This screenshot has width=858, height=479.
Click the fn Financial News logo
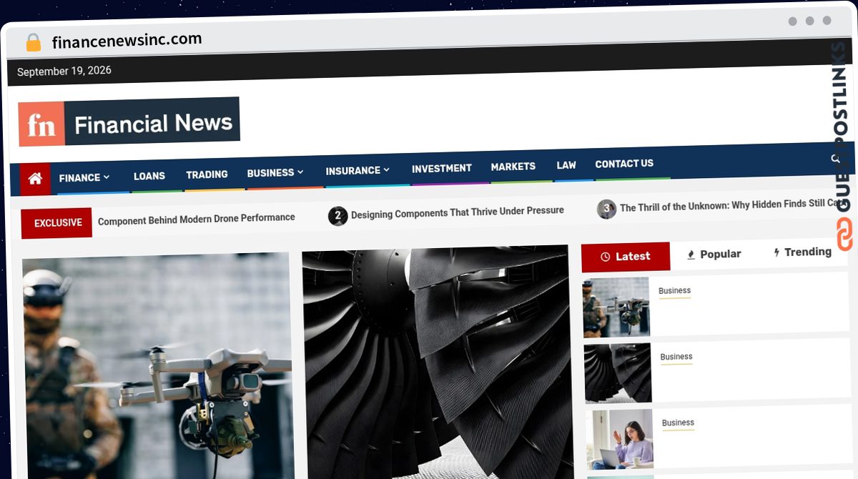point(129,122)
